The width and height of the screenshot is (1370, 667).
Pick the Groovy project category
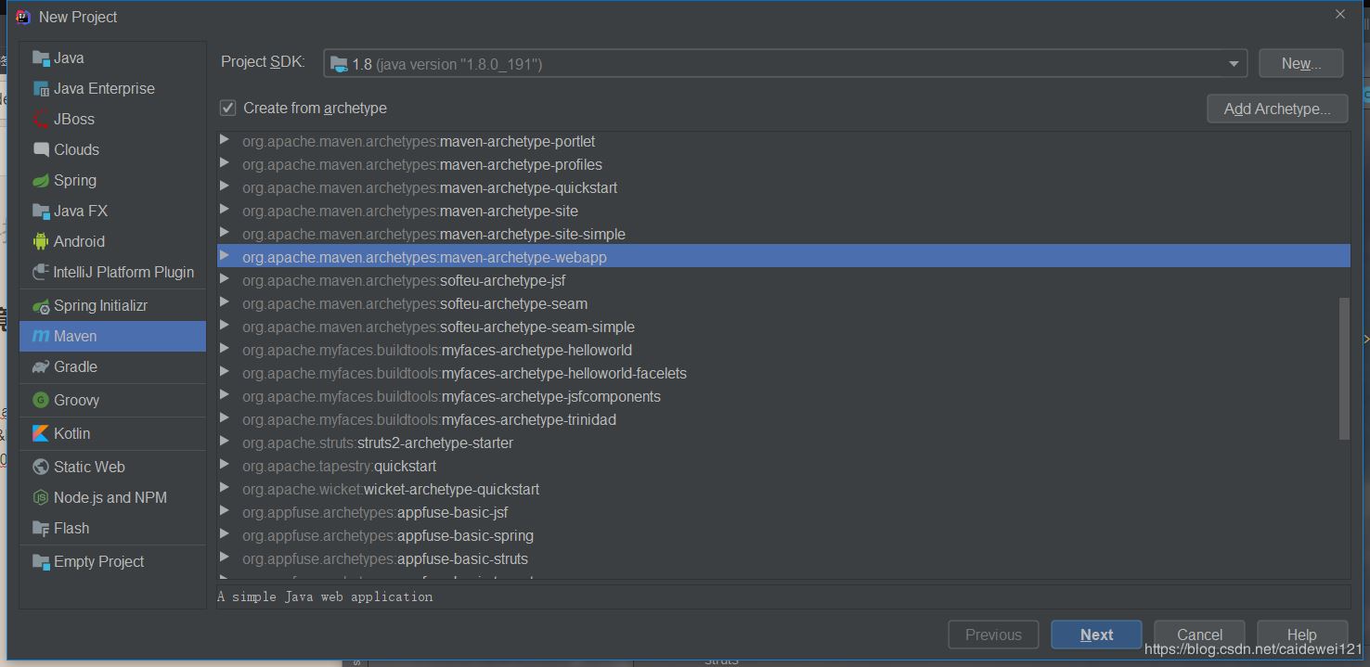[x=75, y=400]
